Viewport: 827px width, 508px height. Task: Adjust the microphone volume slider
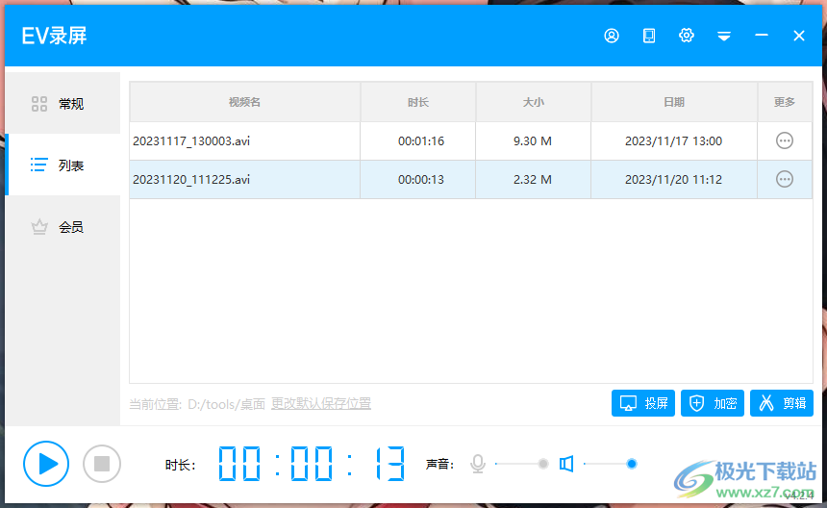coord(522,464)
